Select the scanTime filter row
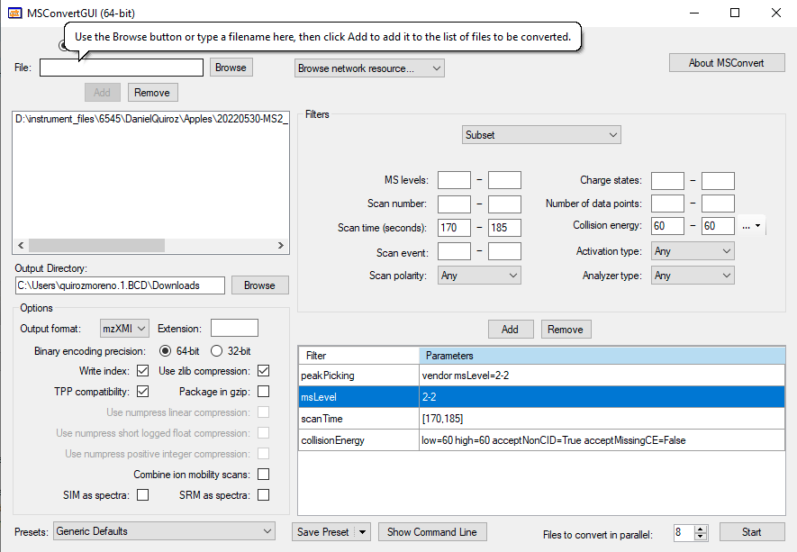 pos(541,419)
